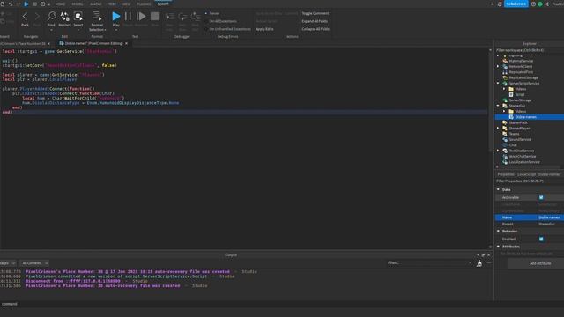The width and height of the screenshot is (564, 317).
Task: Click the Filter workspace field in Explorer
Action: click(530, 50)
